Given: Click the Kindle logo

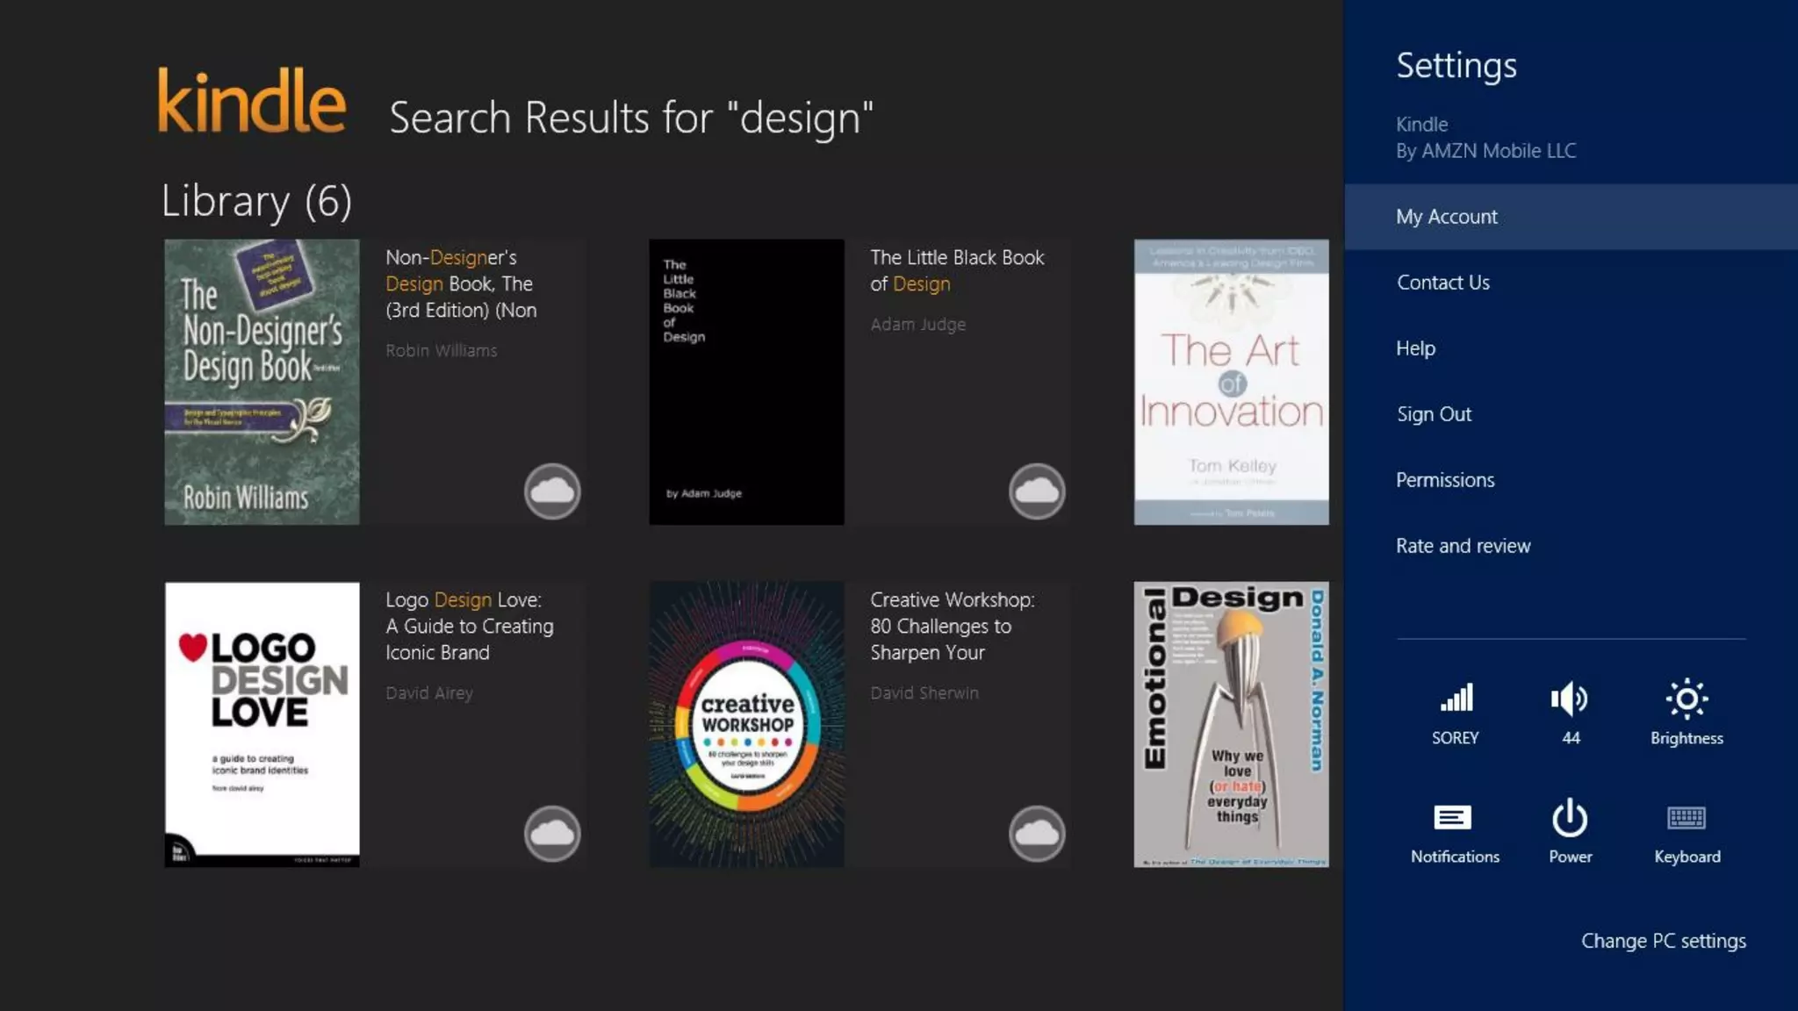Looking at the screenshot, I should (x=252, y=102).
